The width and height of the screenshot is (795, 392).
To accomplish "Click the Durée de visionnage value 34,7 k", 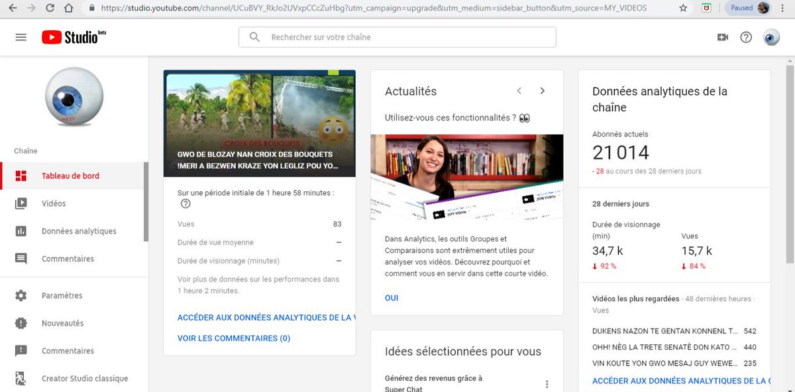I will (x=608, y=251).
